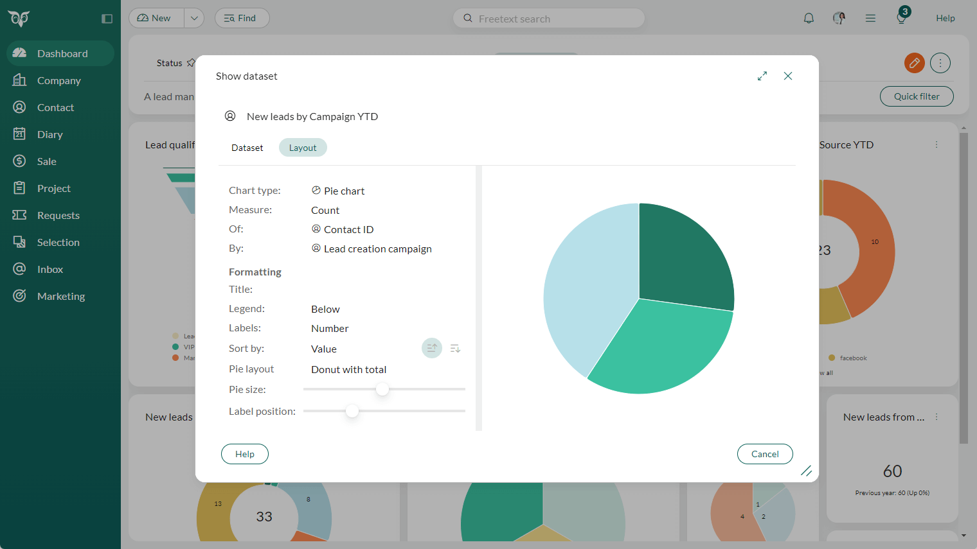The image size is (977, 549).
Task: Cancel the Show dataset dialog
Action: click(765, 454)
